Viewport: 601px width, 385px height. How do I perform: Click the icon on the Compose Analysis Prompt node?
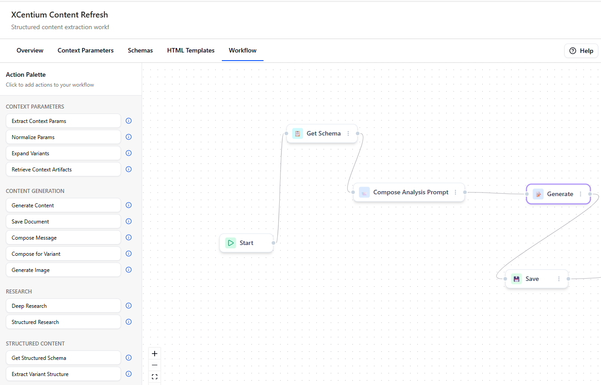pos(364,192)
